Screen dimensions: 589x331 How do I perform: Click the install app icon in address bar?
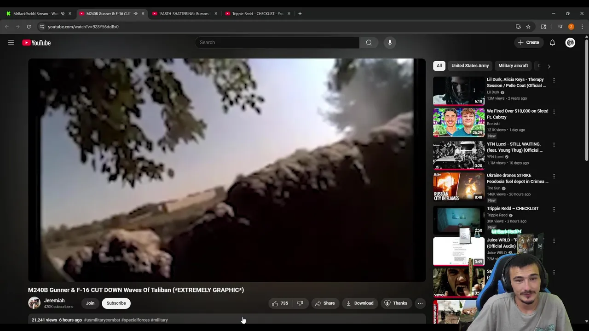coord(518,27)
